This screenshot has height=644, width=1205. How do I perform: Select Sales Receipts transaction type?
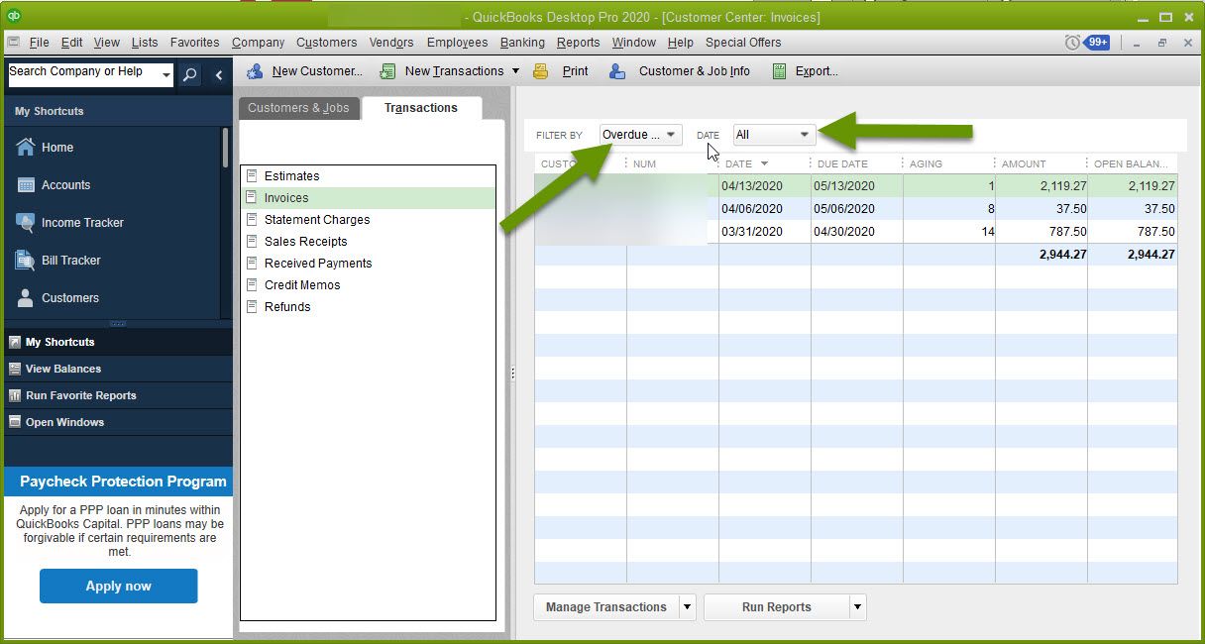point(368,242)
